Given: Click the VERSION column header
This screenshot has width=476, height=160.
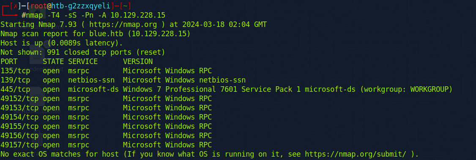Looking at the screenshot, I should pyautogui.click(x=138, y=62).
